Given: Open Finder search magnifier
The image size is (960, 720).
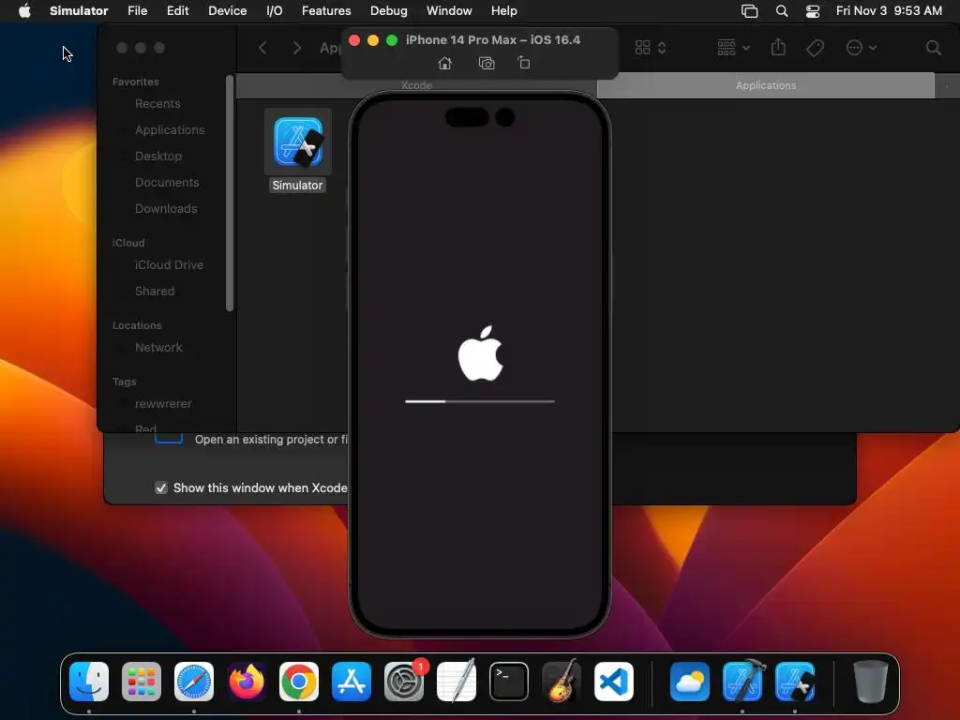Looking at the screenshot, I should click(x=933, y=48).
